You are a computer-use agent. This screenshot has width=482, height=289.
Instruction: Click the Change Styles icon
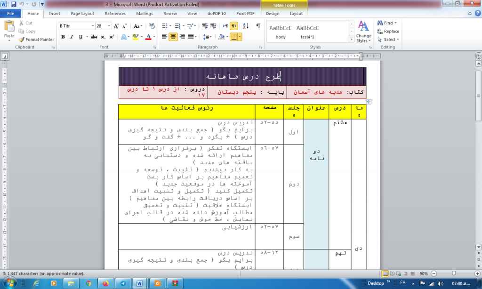pyautogui.click(x=363, y=31)
